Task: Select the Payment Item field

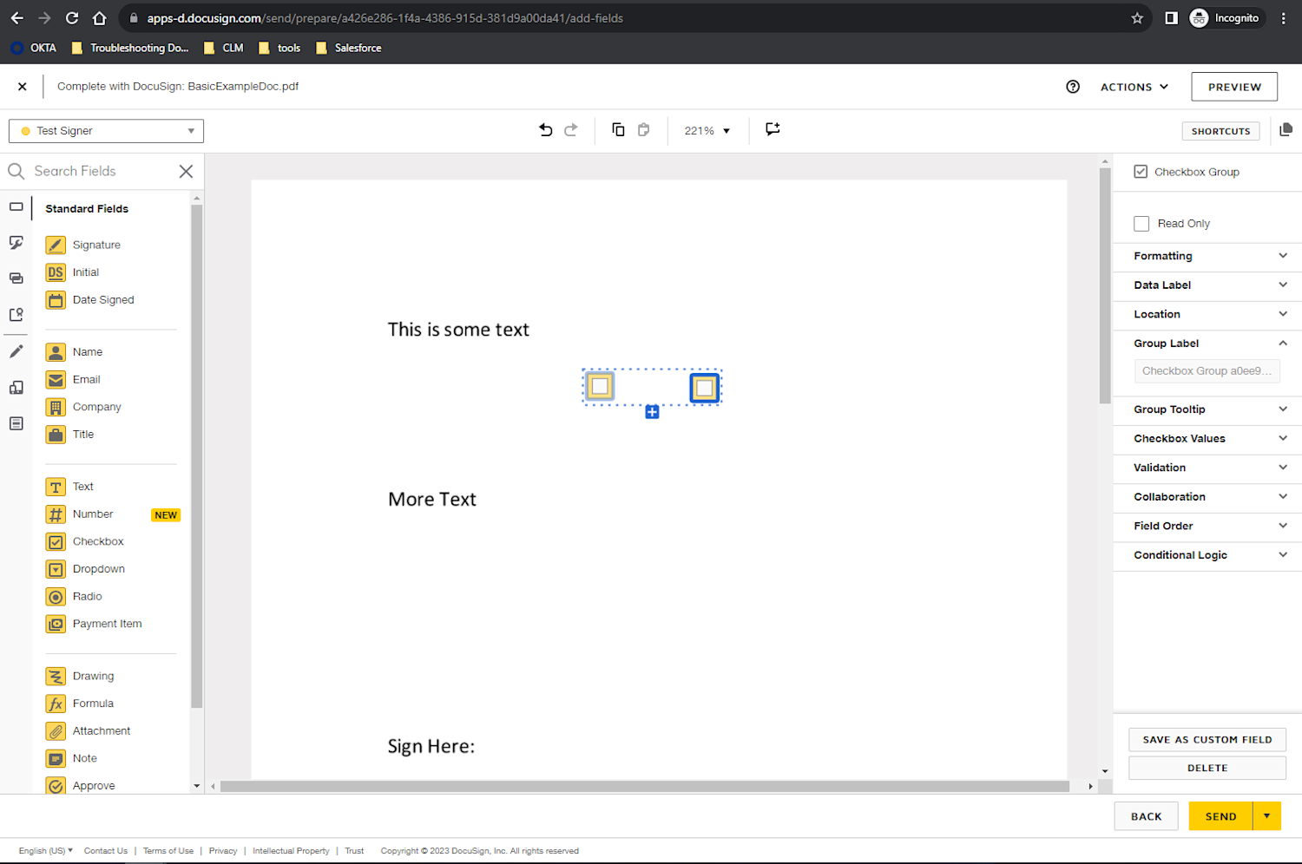Action: coord(106,623)
